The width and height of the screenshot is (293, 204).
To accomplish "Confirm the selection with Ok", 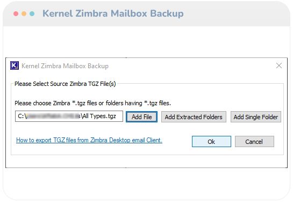I will pos(211,142).
